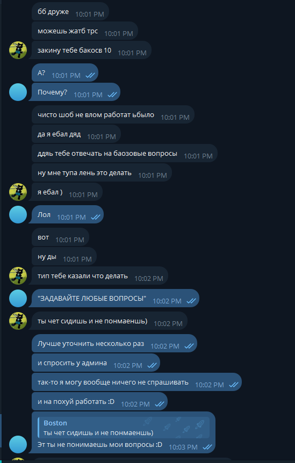
Task: Click Boston's avatar beside "закину тебе бакосв 10"
Action: 18,50
